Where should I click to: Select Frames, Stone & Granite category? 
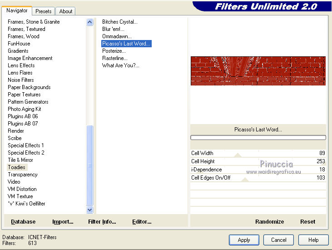(x=34, y=22)
